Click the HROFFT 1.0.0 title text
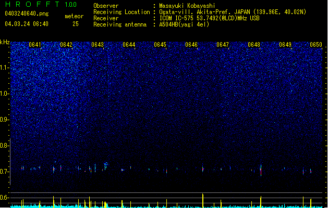The image size is (328, 208). (41, 4)
